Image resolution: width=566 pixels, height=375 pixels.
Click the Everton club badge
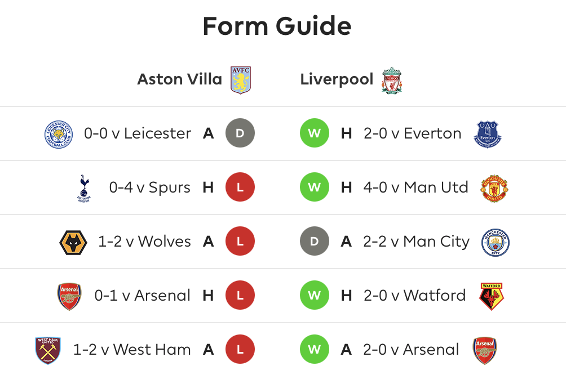pos(487,134)
